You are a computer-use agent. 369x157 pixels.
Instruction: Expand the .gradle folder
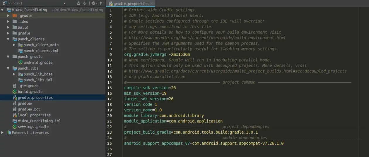[x=8, y=15]
